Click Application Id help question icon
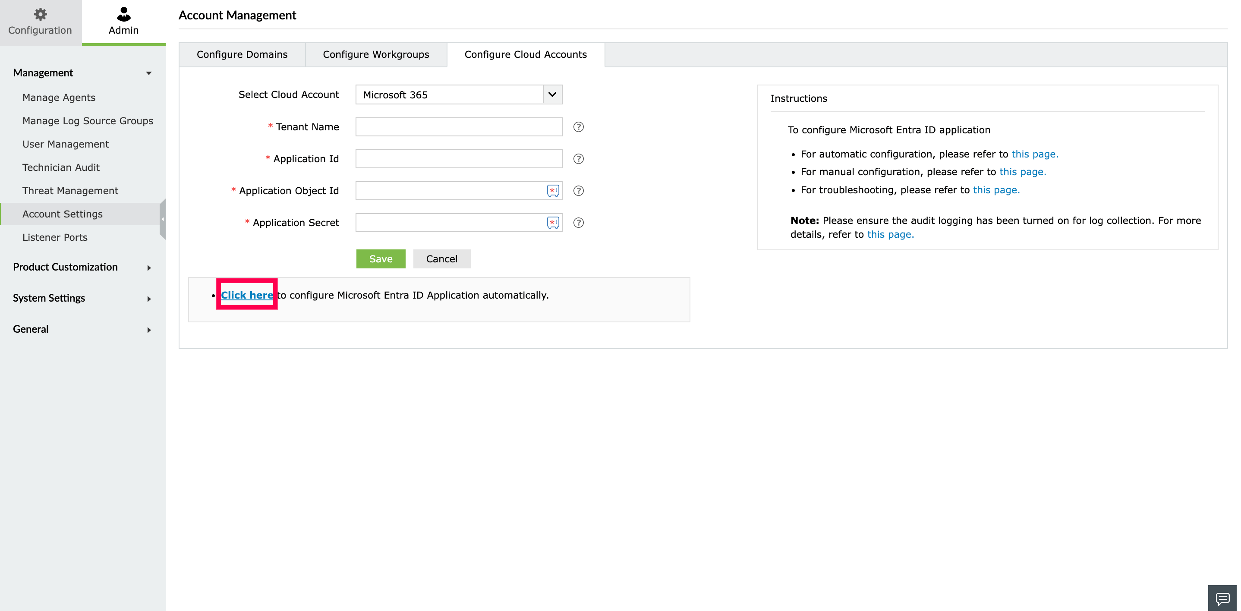This screenshot has height=611, width=1241. pos(578,158)
